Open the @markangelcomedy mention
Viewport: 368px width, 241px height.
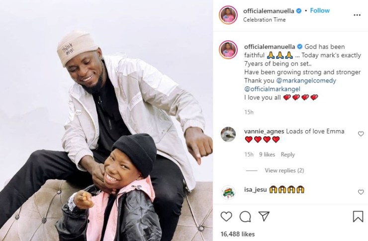tap(306, 80)
